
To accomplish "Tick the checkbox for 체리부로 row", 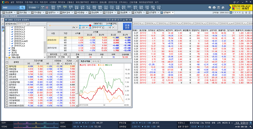I will [x=7, y=103].
